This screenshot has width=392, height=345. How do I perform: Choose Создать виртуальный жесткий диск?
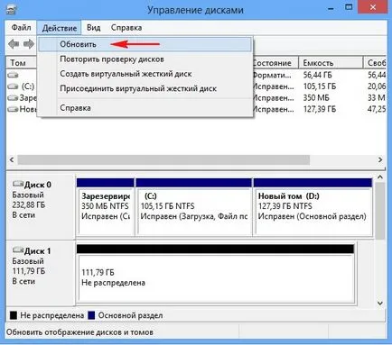pos(145,74)
